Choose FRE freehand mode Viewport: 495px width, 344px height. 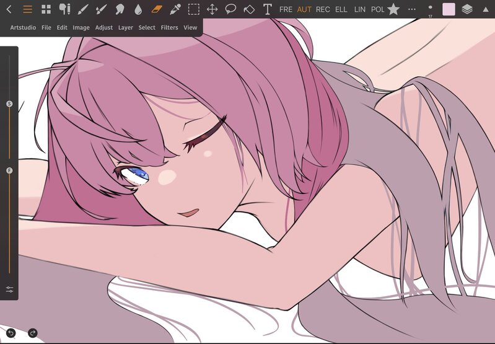coord(286,9)
